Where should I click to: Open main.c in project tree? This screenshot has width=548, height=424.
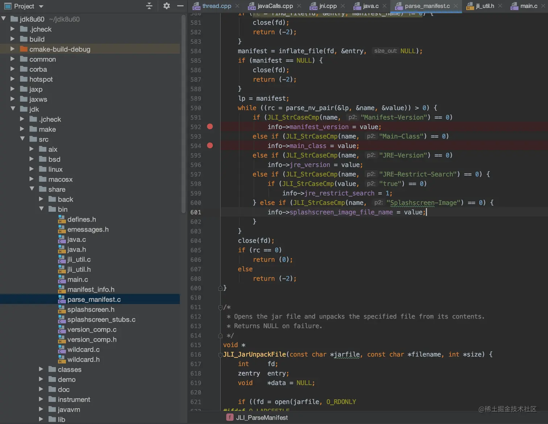78,280
